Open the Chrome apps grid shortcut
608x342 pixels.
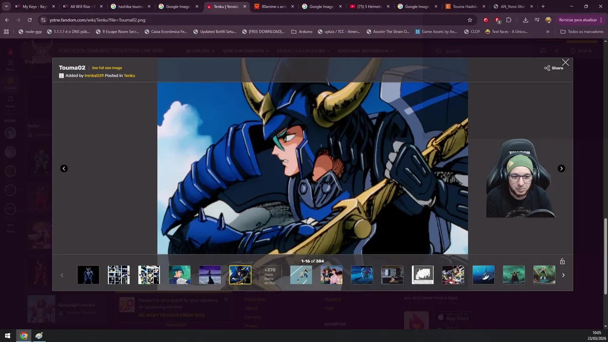[6, 31]
